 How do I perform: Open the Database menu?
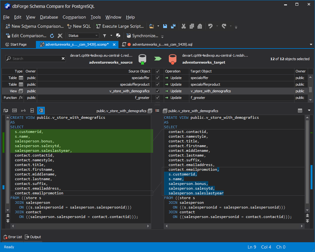pyautogui.click(x=49, y=17)
